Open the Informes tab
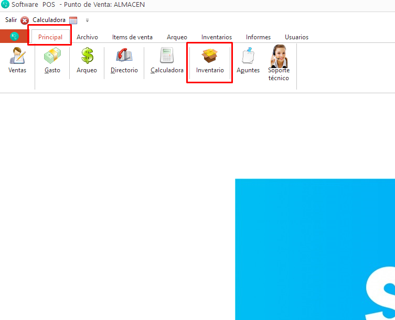 [x=258, y=37]
